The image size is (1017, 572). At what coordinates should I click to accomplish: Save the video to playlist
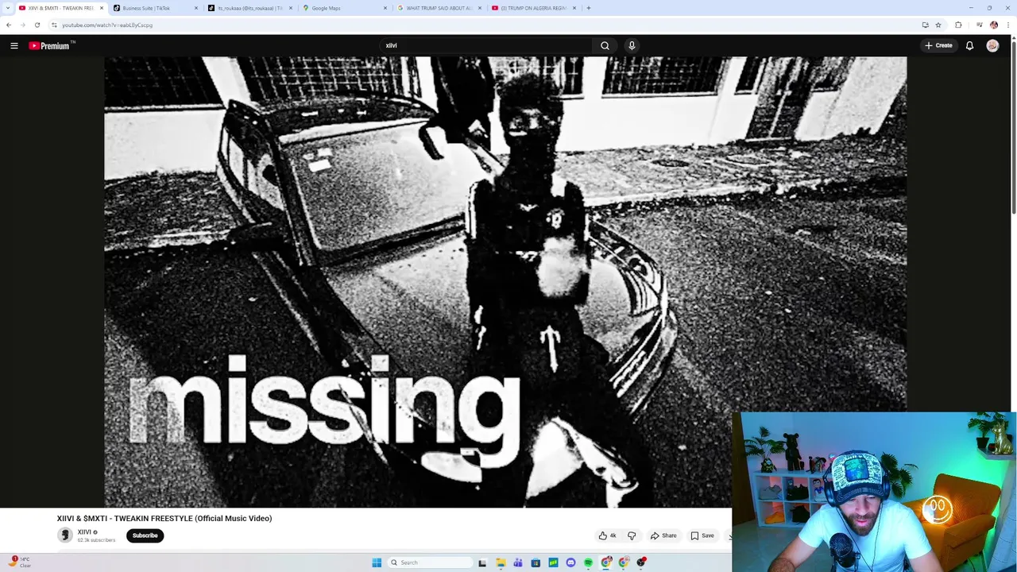coord(702,535)
